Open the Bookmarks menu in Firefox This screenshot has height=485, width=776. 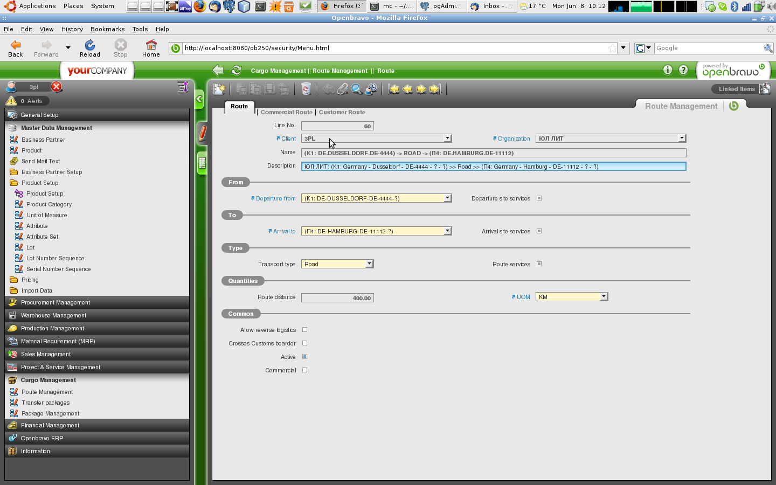(x=107, y=29)
